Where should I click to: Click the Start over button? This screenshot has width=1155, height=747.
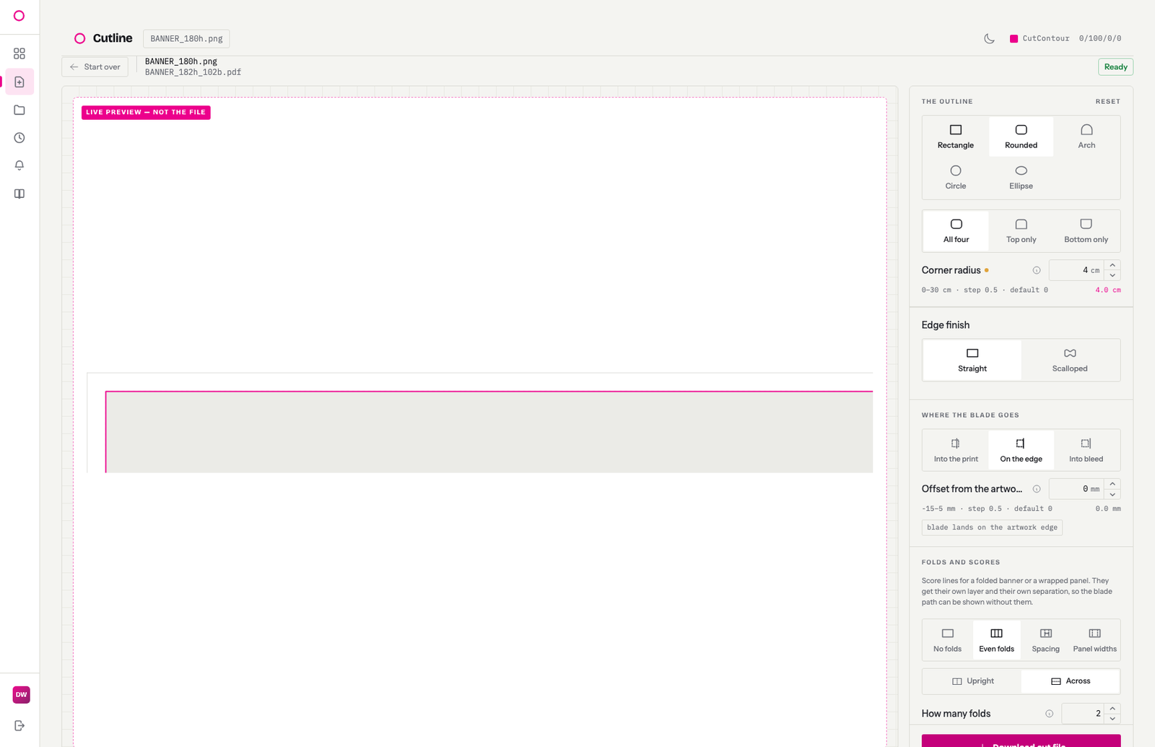pos(95,66)
